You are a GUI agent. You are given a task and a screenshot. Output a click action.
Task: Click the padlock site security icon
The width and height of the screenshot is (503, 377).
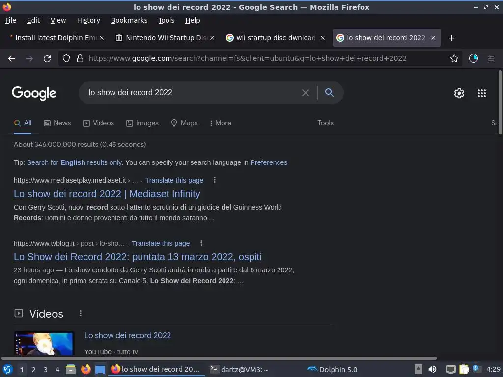click(x=80, y=59)
